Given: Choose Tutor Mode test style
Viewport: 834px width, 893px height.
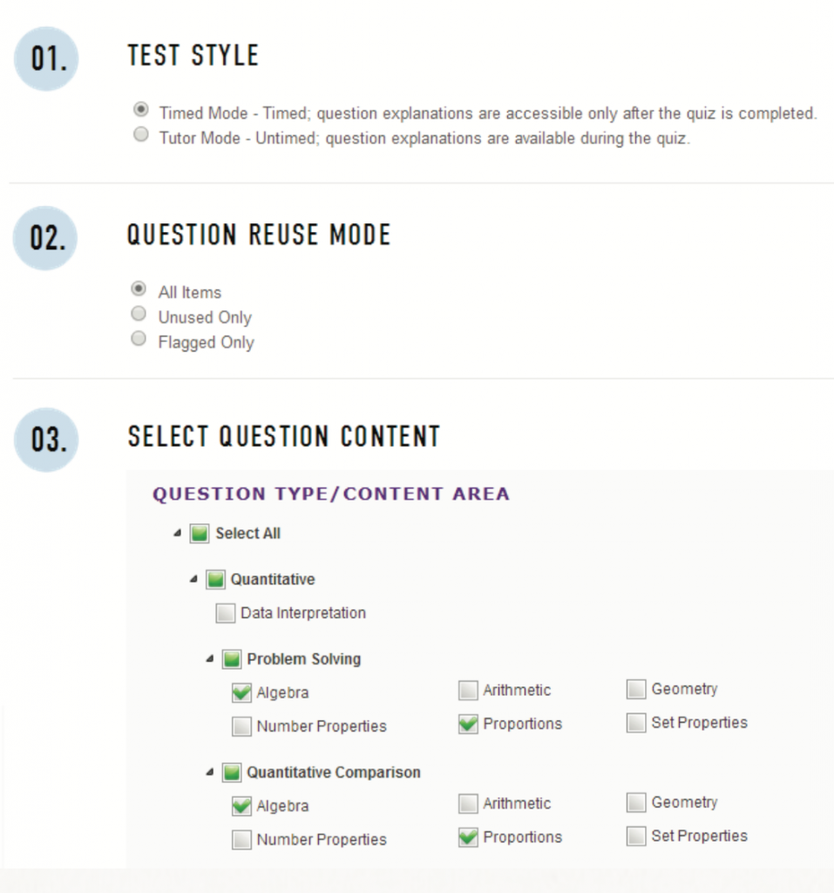Looking at the screenshot, I should coord(140,134).
